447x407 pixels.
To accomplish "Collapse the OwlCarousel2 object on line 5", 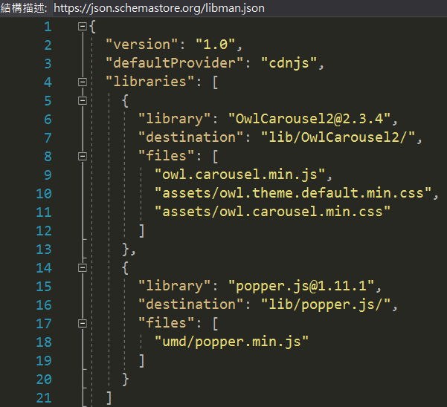I will 83,101.
